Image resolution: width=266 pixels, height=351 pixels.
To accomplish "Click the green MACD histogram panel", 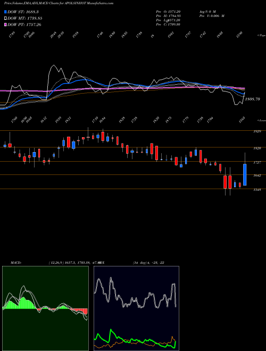I will [45, 308].
